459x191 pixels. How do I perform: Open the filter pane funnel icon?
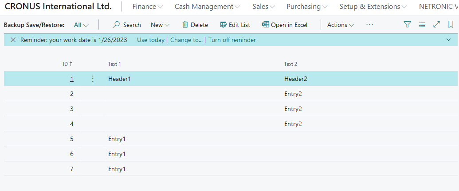pyautogui.click(x=408, y=25)
